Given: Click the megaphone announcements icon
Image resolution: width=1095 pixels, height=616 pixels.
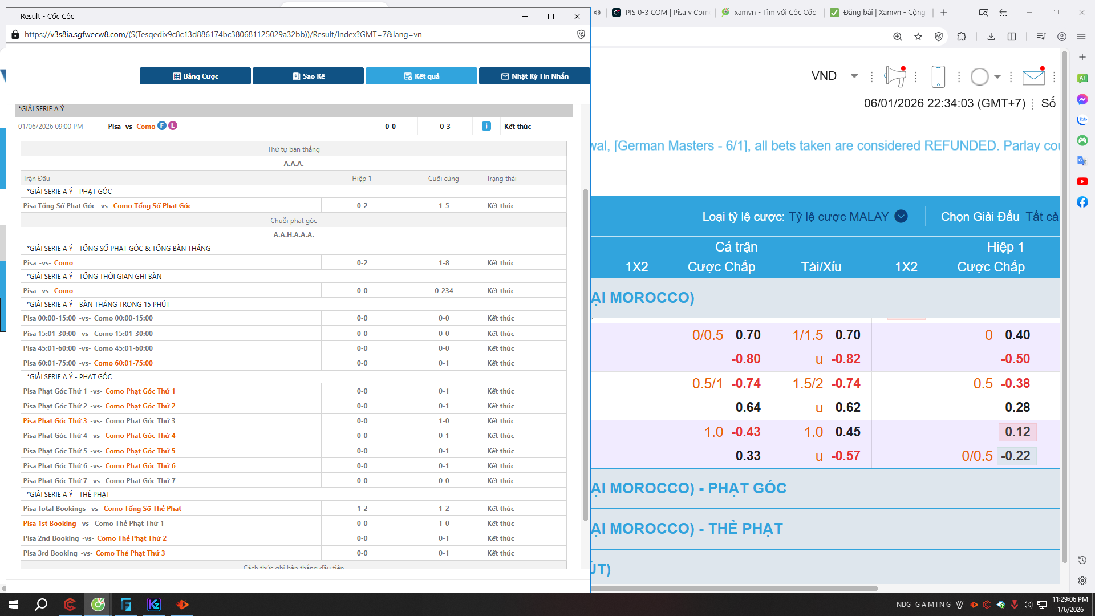Looking at the screenshot, I should 895,76.
